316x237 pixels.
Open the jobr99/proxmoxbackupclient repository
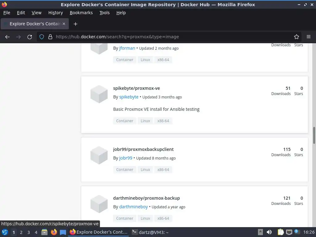143,149
